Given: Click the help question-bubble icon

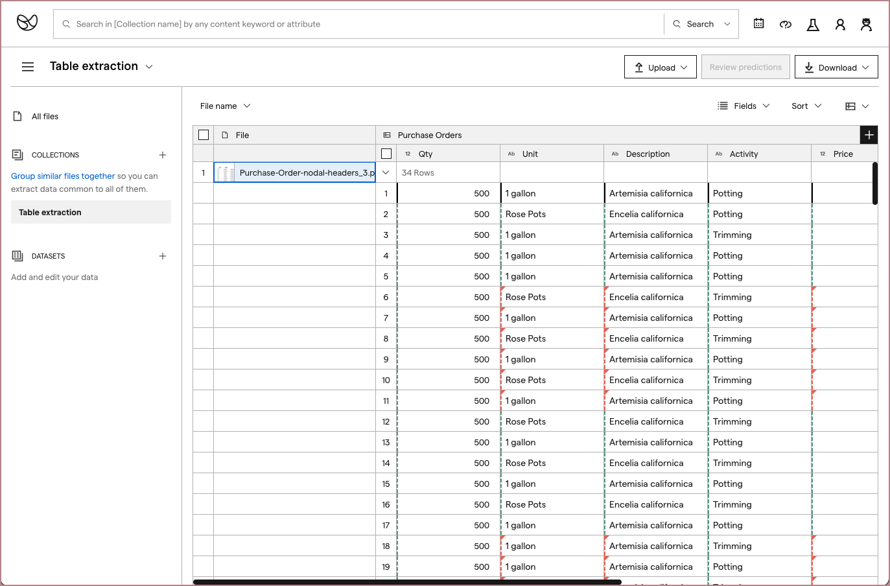Looking at the screenshot, I should [x=786, y=24].
